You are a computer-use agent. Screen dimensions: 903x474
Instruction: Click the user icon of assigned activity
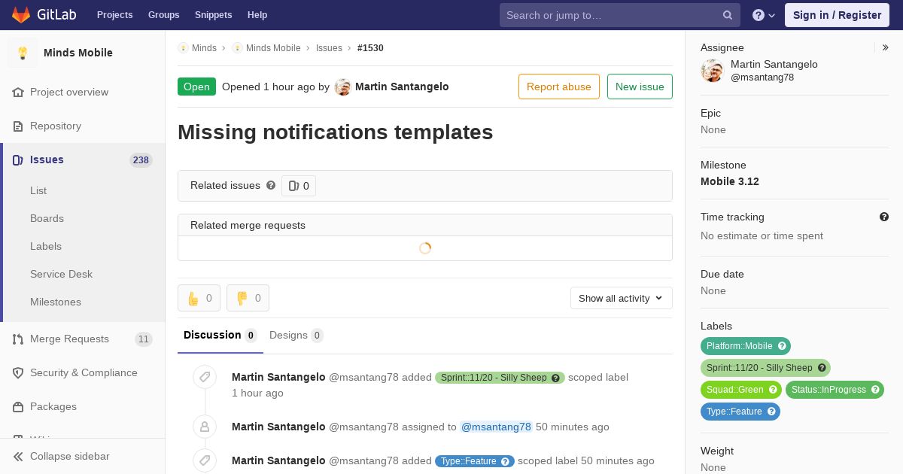pyautogui.click(x=205, y=427)
